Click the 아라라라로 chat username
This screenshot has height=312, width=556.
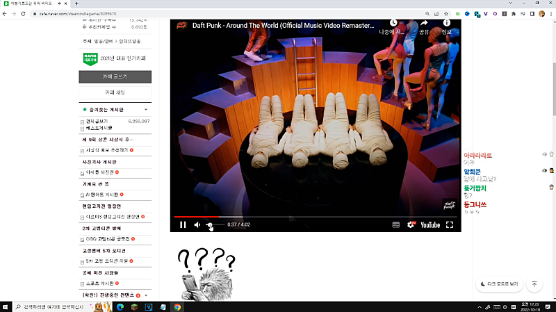(x=477, y=155)
